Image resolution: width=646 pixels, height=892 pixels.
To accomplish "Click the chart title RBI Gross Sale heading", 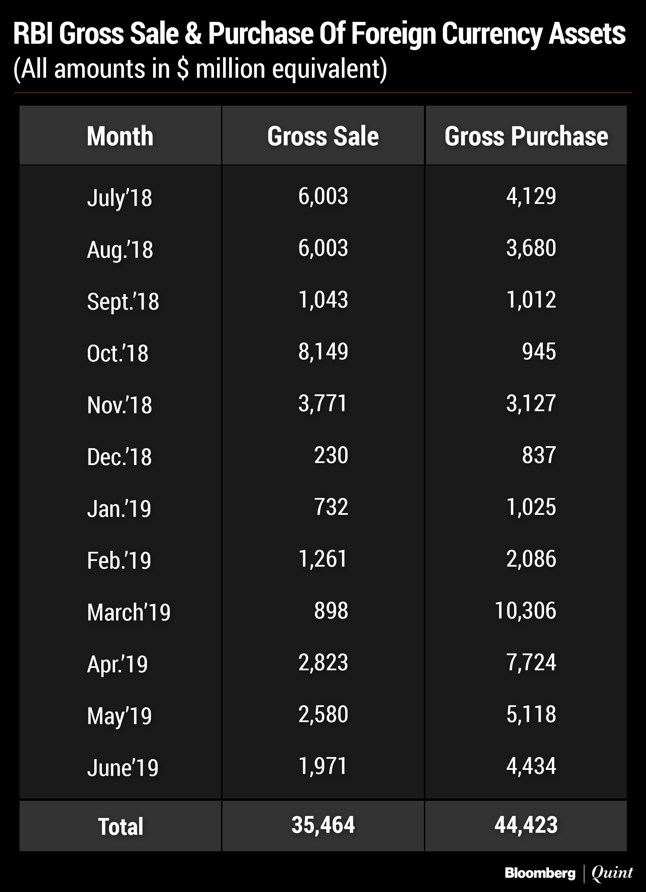I will point(319,34).
